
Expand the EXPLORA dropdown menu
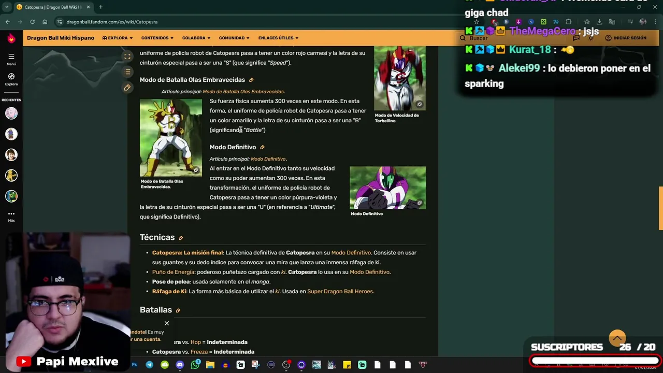pos(118,38)
